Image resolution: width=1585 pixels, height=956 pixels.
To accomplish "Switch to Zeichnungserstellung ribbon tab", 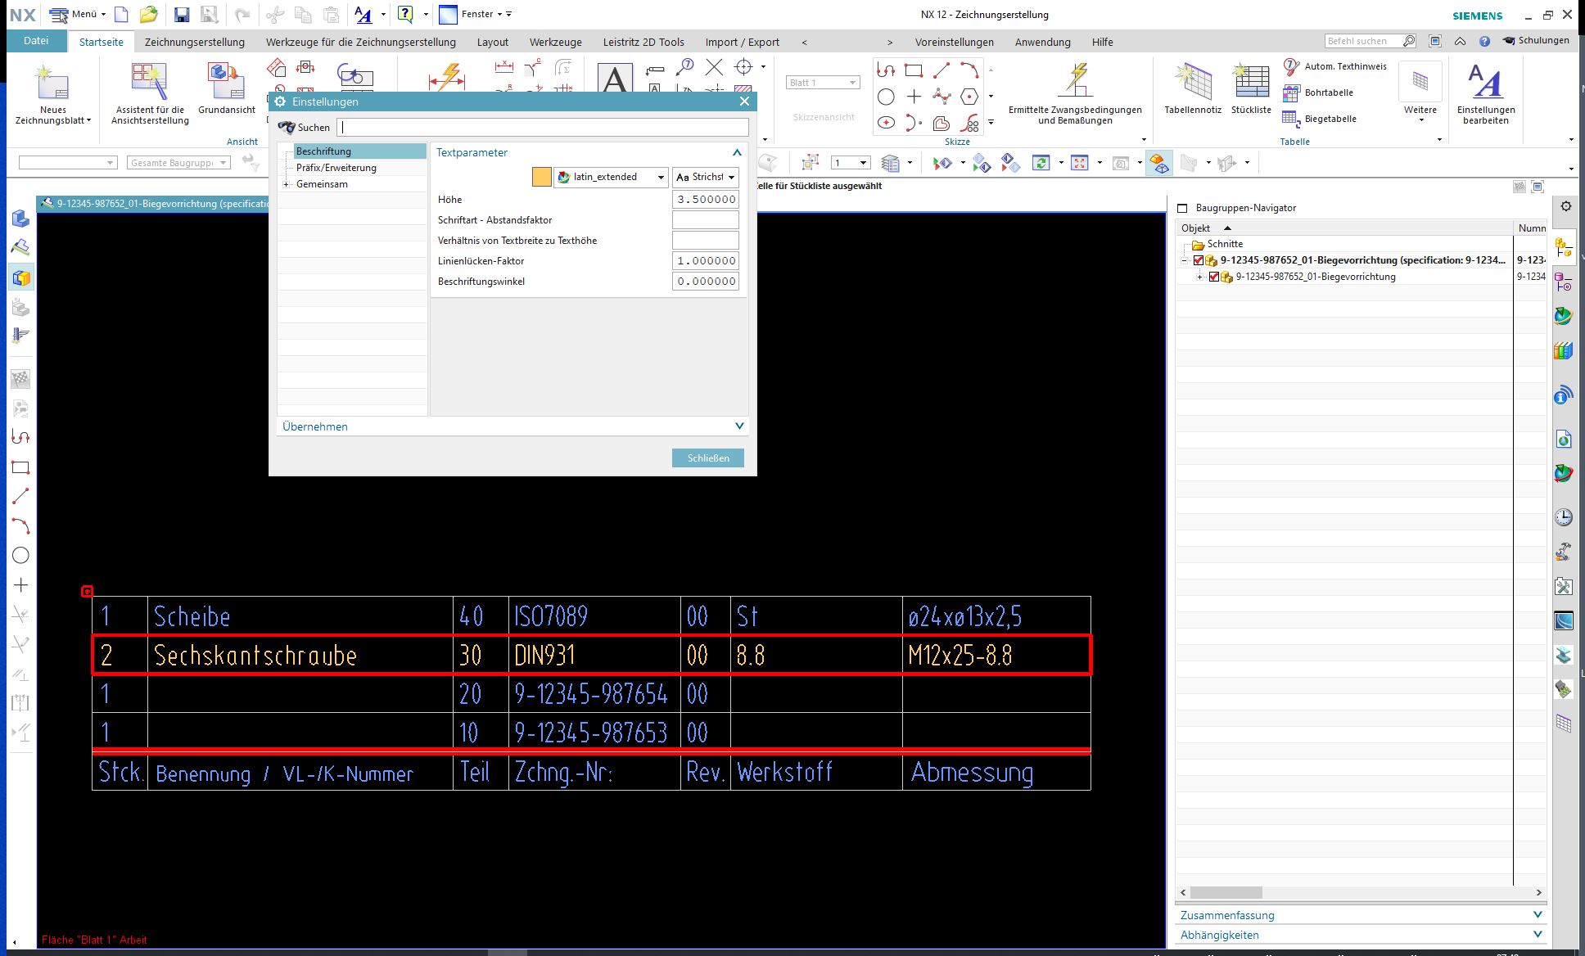I will click(x=195, y=42).
